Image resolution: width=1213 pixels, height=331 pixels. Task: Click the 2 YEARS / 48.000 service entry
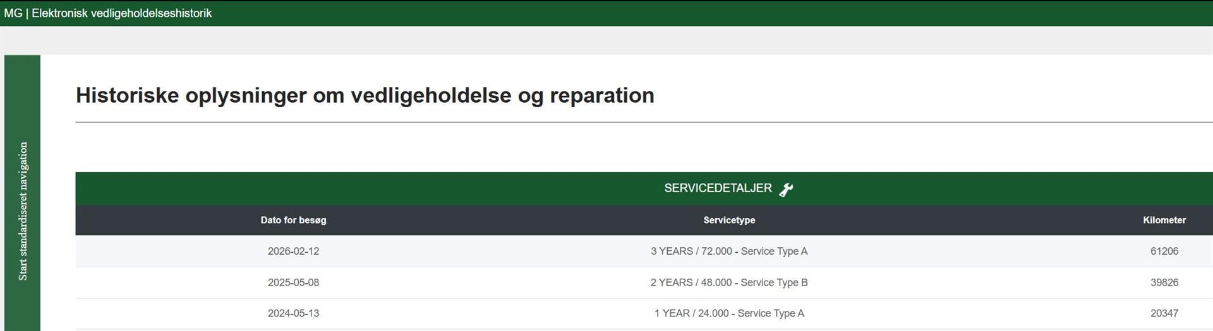(729, 282)
